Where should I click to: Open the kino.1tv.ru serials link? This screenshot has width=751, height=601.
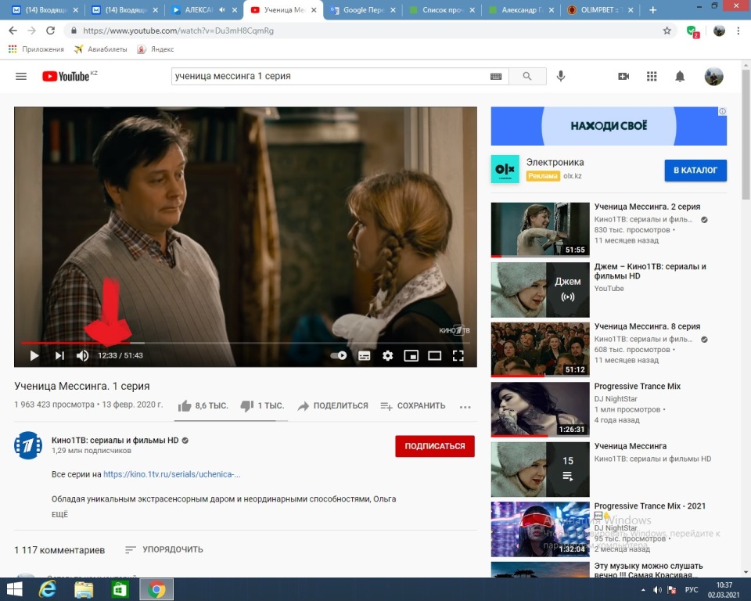[x=172, y=474]
